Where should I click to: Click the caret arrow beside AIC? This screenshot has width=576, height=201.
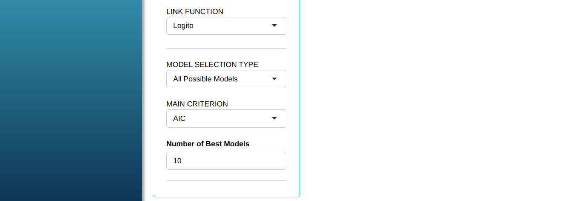[x=274, y=118]
